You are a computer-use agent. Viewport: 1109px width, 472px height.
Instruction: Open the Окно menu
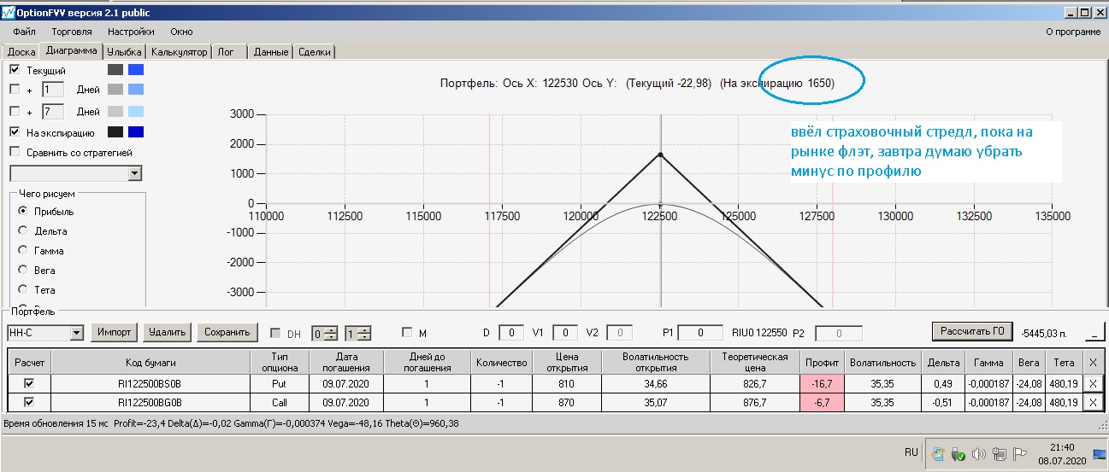click(x=181, y=32)
